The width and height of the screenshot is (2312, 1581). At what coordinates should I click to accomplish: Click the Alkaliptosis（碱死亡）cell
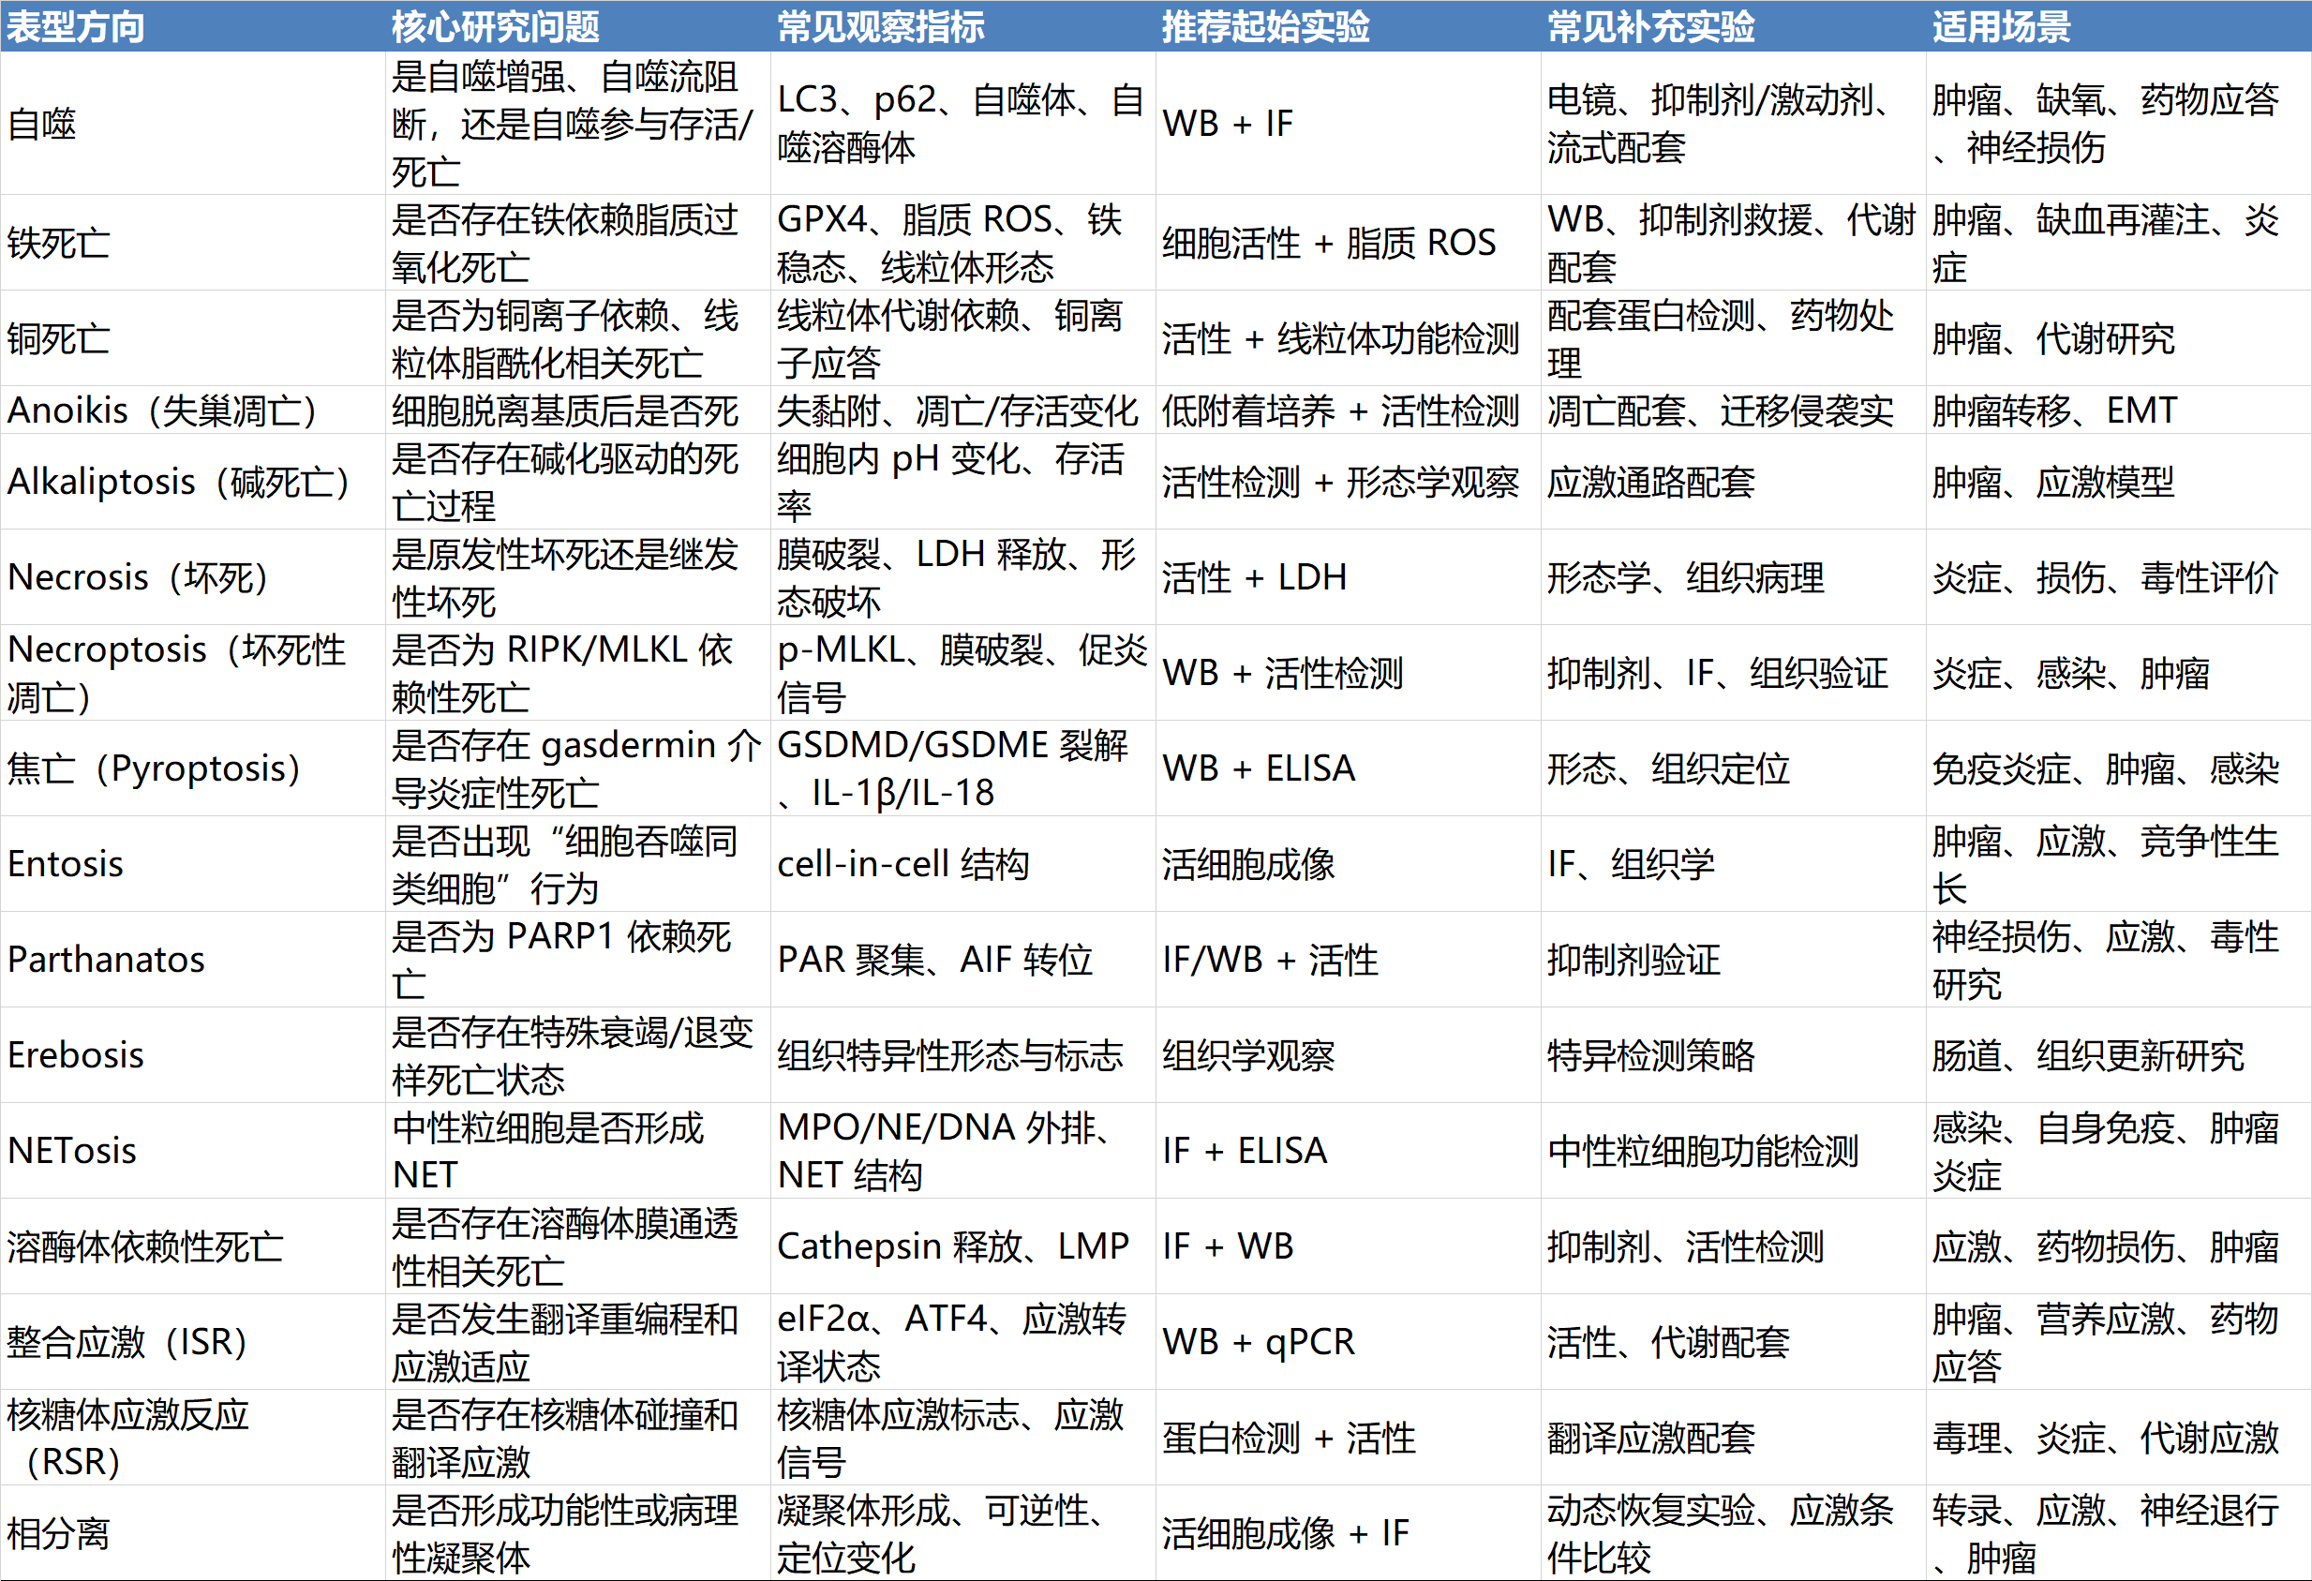pyautogui.click(x=178, y=482)
